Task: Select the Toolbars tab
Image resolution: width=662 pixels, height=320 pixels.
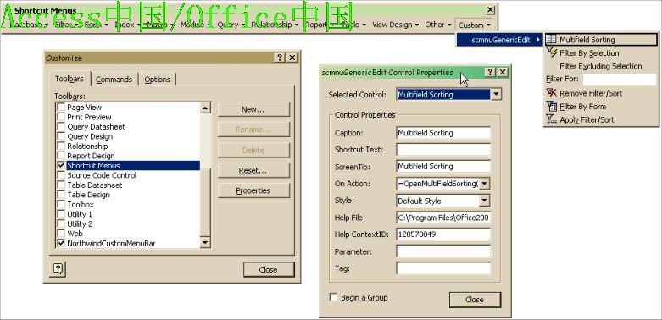Action: (x=70, y=79)
